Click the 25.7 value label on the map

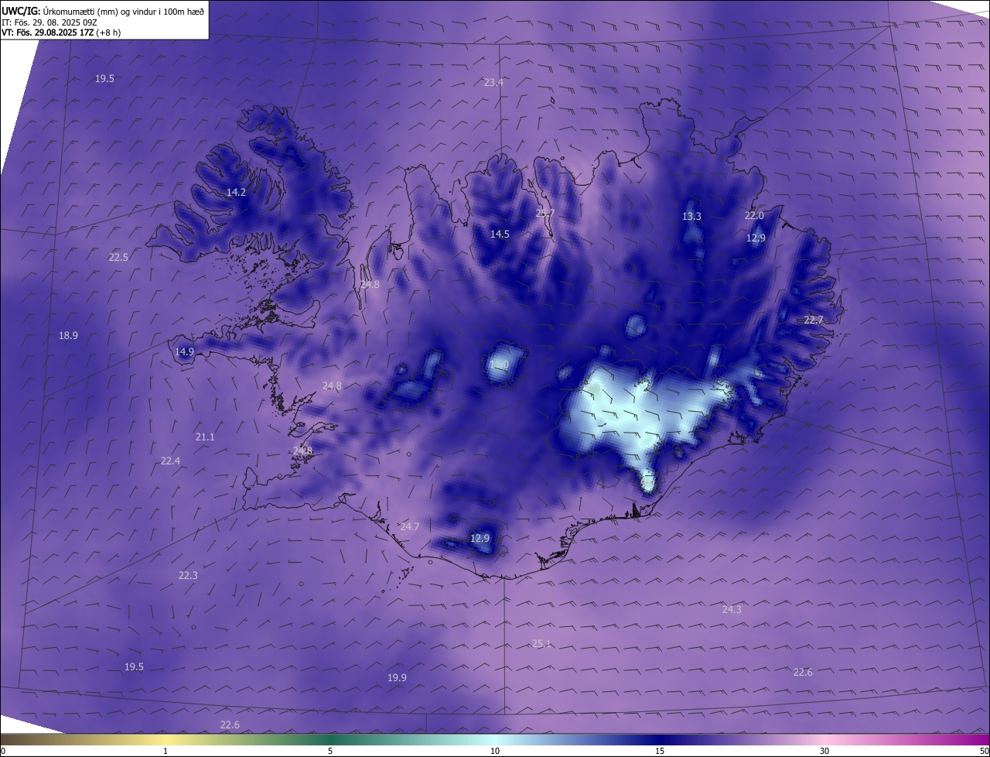[x=545, y=213]
